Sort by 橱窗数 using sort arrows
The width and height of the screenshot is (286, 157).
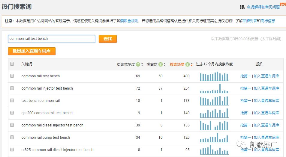point(165,64)
